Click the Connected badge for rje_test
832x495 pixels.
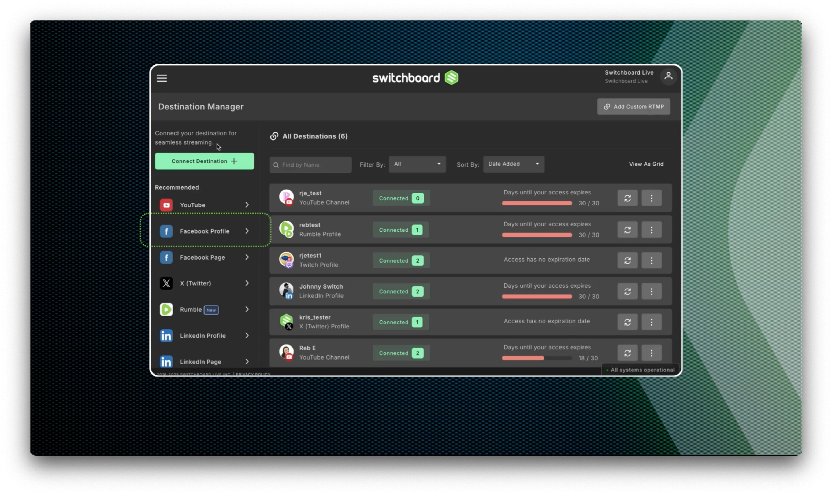pyautogui.click(x=401, y=198)
